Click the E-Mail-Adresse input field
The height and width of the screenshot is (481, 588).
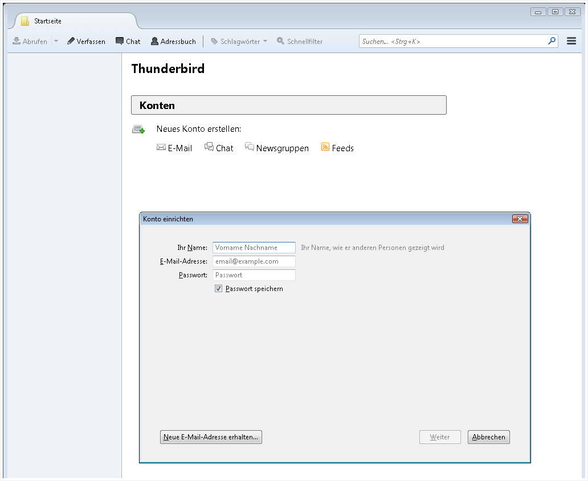[254, 261]
